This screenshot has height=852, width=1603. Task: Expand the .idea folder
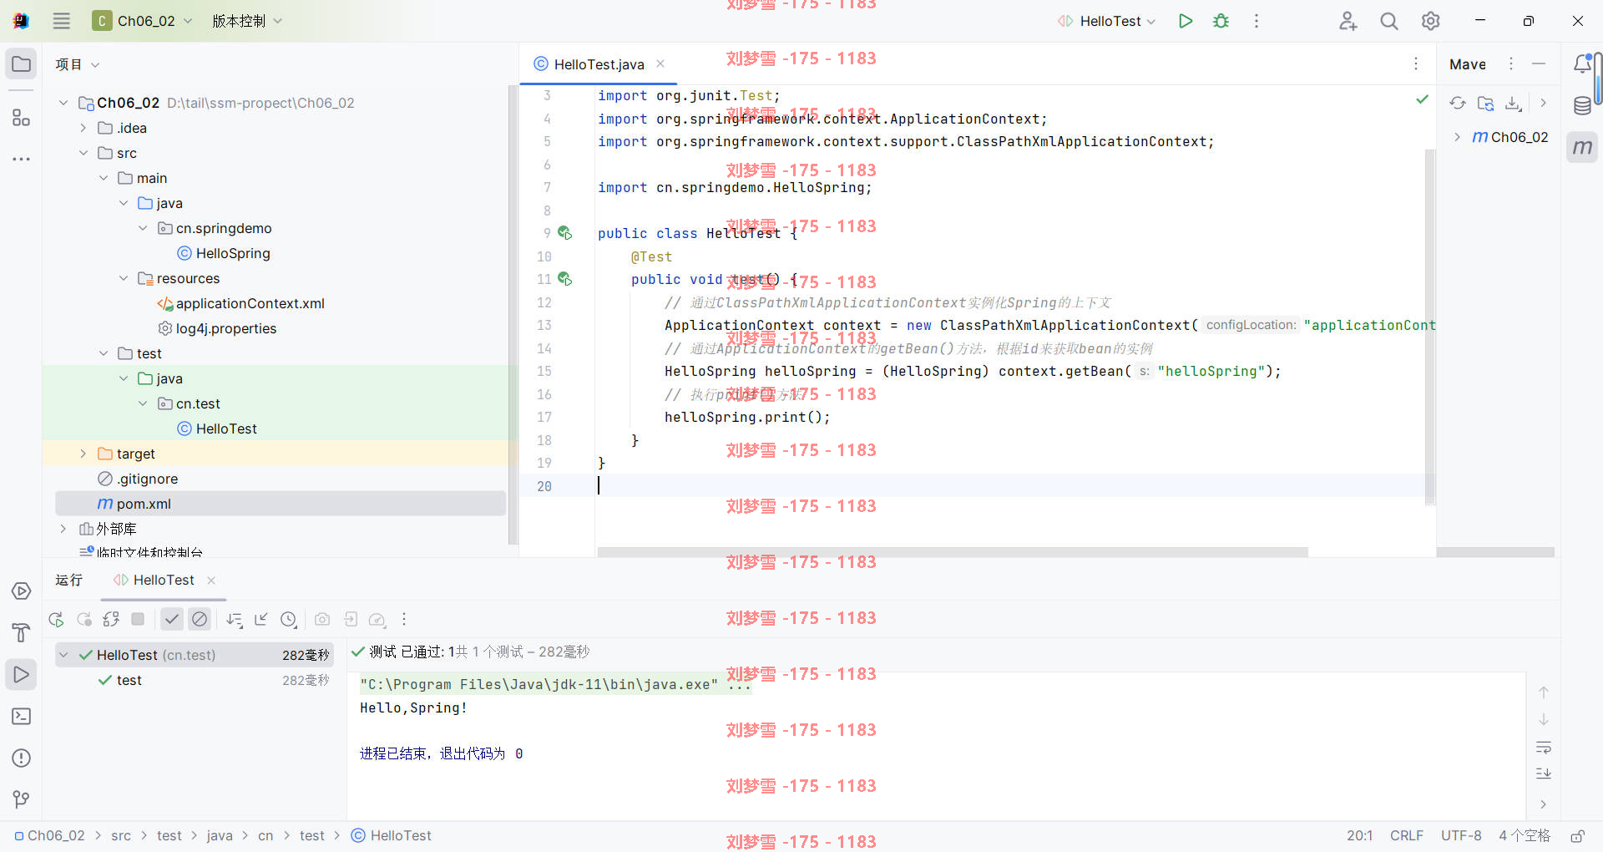point(83,128)
